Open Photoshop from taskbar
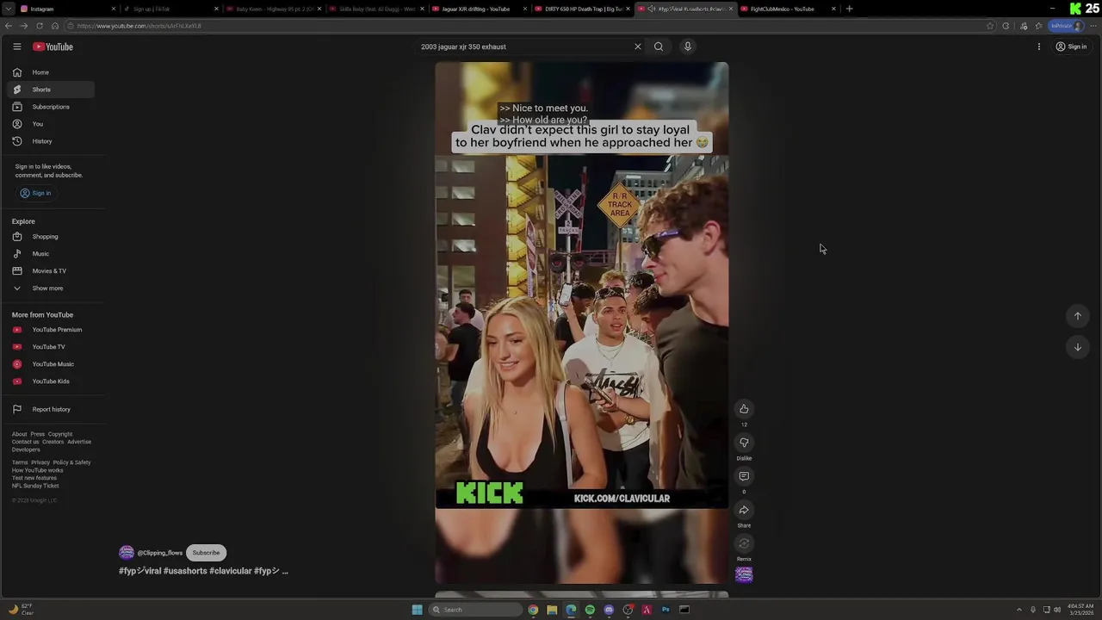The width and height of the screenshot is (1102, 620). (666, 610)
